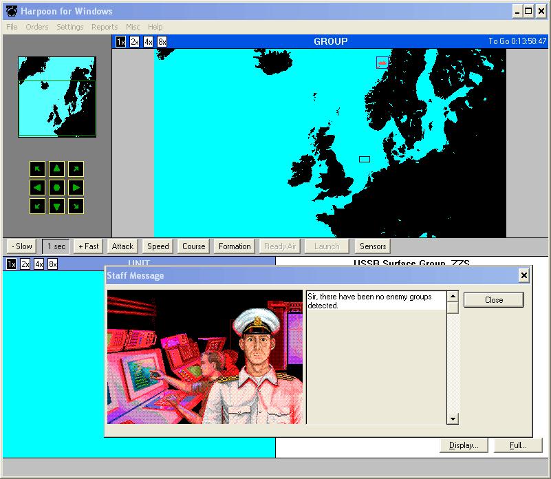
Task: Set Group map zoom to 2x
Action: click(x=135, y=42)
